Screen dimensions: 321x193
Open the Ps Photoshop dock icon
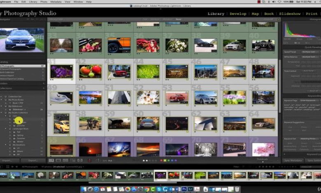tap(184, 189)
